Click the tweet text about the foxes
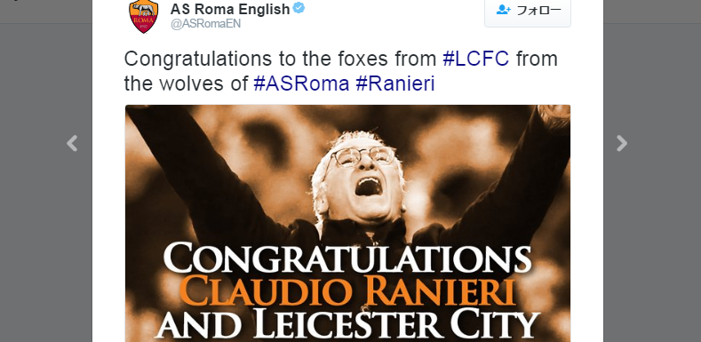The width and height of the screenshot is (701, 342). point(340,72)
